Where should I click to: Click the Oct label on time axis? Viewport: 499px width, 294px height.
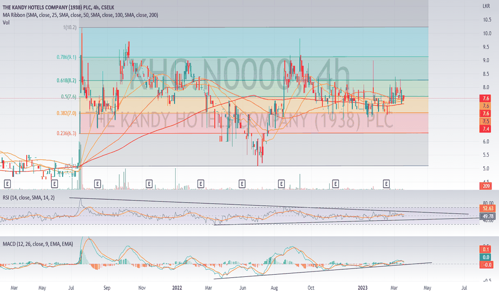pos(311,288)
